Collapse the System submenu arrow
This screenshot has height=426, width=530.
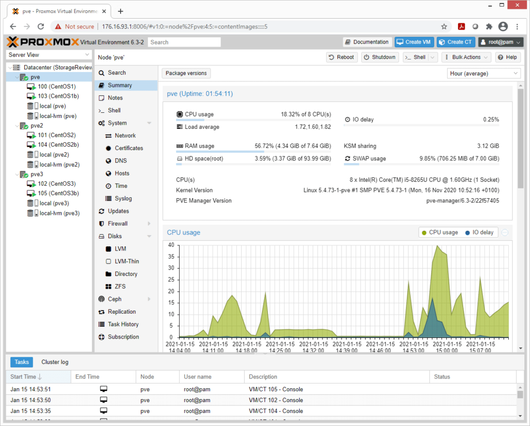pyautogui.click(x=149, y=123)
